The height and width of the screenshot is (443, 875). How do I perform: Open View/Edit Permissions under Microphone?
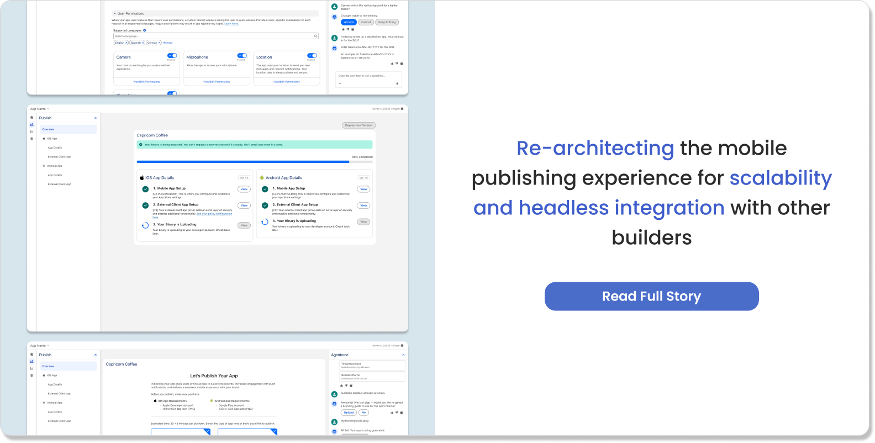[x=217, y=82]
